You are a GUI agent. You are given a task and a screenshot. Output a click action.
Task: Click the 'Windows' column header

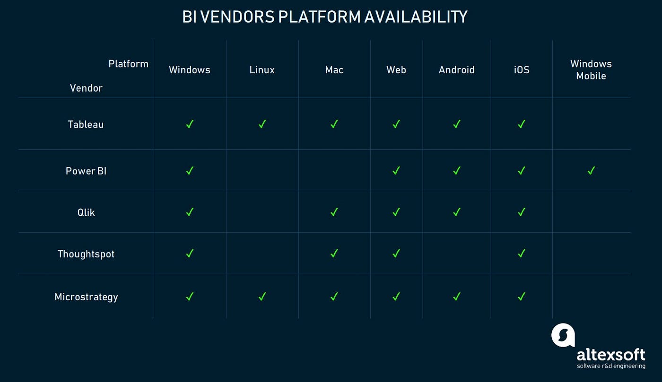(190, 70)
